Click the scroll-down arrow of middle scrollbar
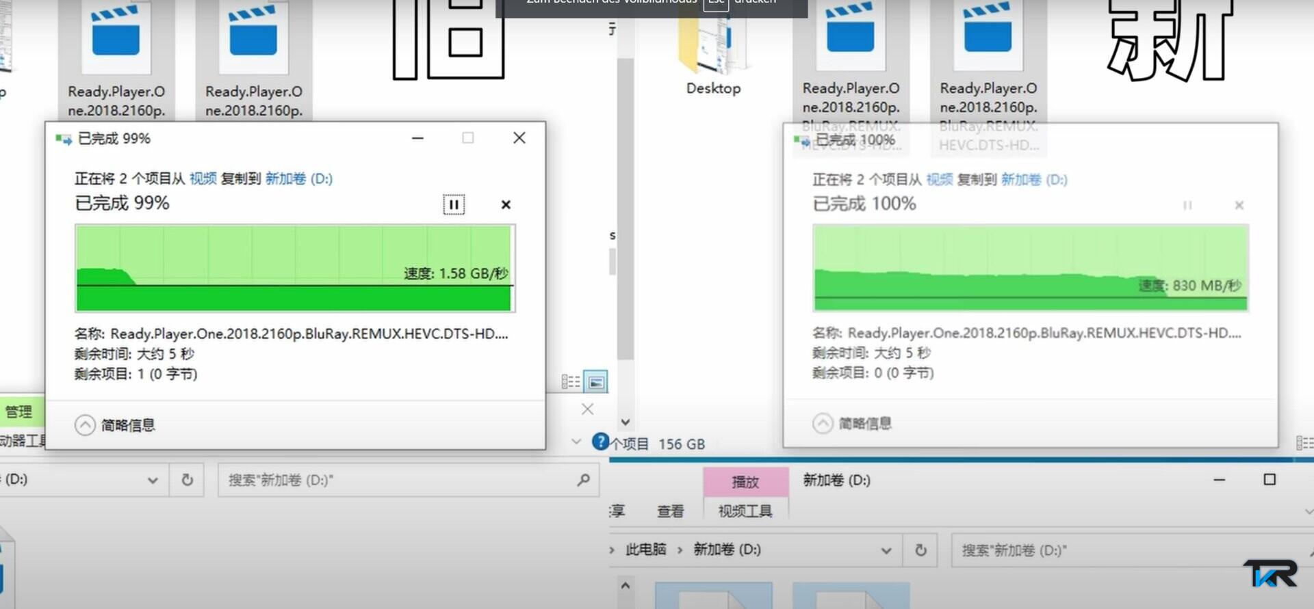This screenshot has width=1314, height=609. (625, 422)
